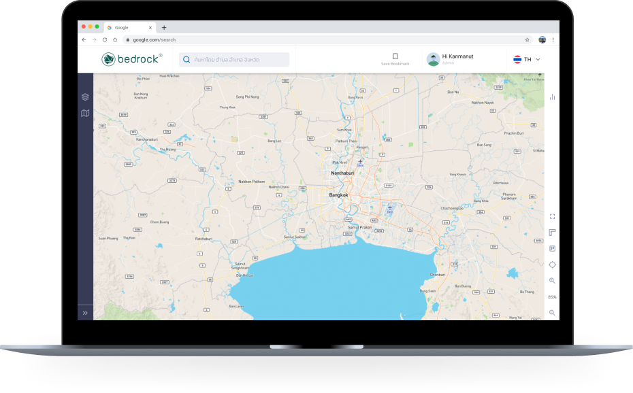633x393 pixels.
Task: Click the Thai location search field
Action: click(234, 60)
